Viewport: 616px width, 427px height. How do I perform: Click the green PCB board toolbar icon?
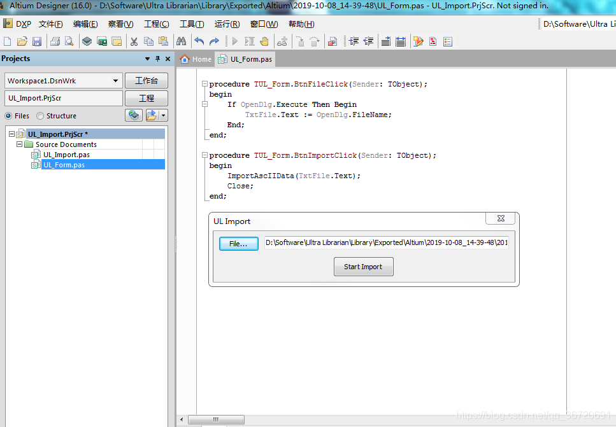click(102, 41)
